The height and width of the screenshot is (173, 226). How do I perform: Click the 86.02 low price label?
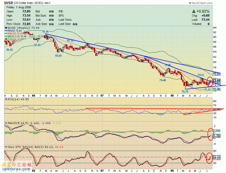pos(10,50)
